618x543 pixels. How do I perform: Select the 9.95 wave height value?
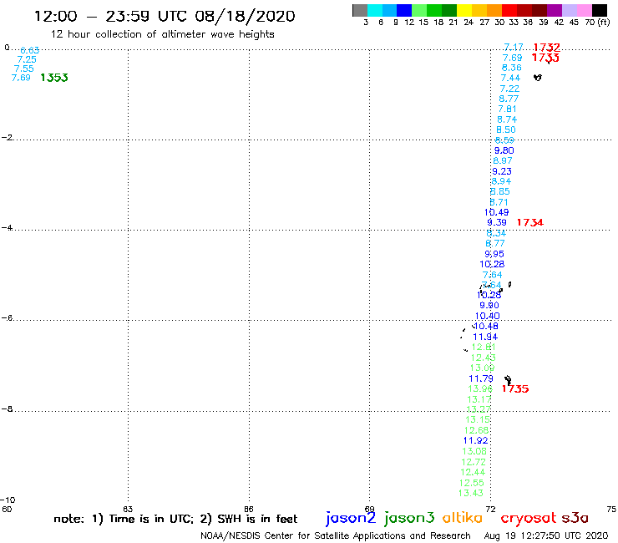click(x=494, y=254)
